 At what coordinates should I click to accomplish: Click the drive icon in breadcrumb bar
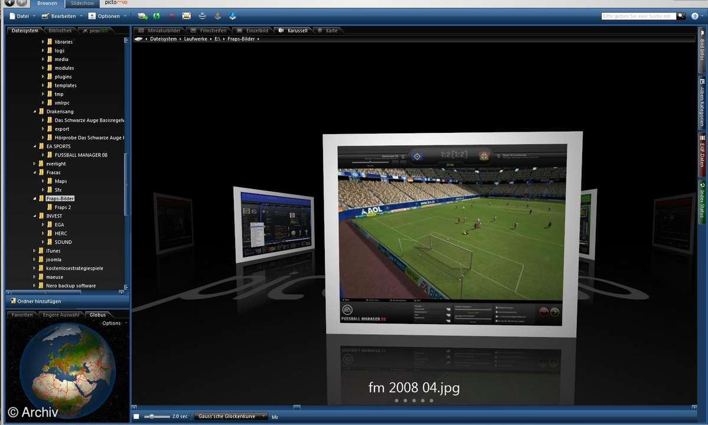coord(138,39)
